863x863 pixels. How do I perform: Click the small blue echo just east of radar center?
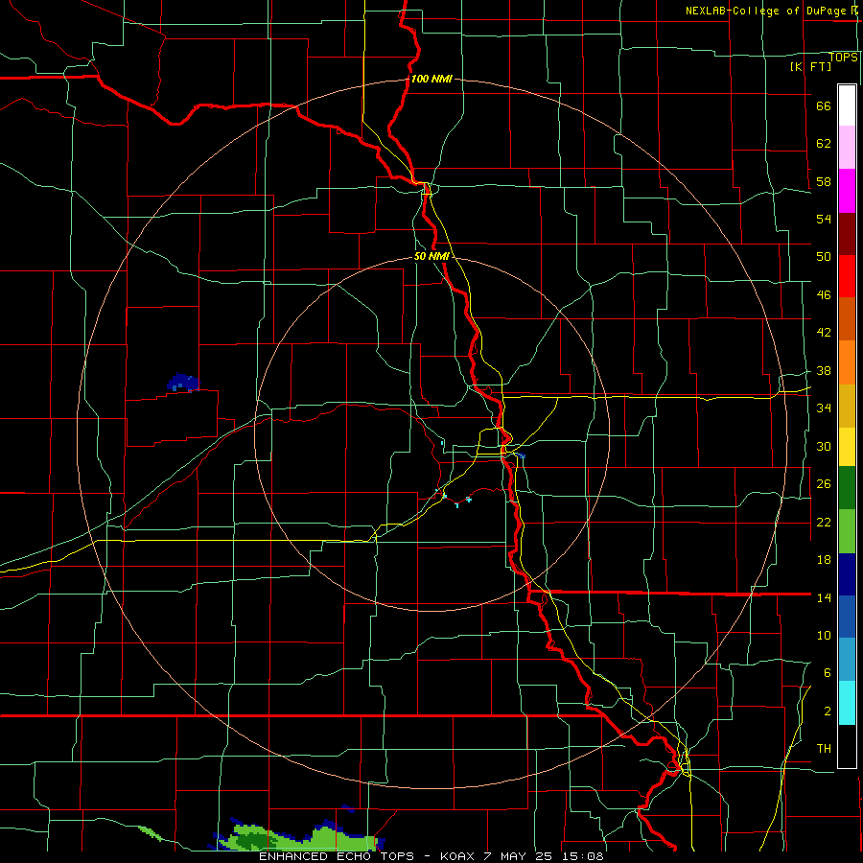[520, 455]
